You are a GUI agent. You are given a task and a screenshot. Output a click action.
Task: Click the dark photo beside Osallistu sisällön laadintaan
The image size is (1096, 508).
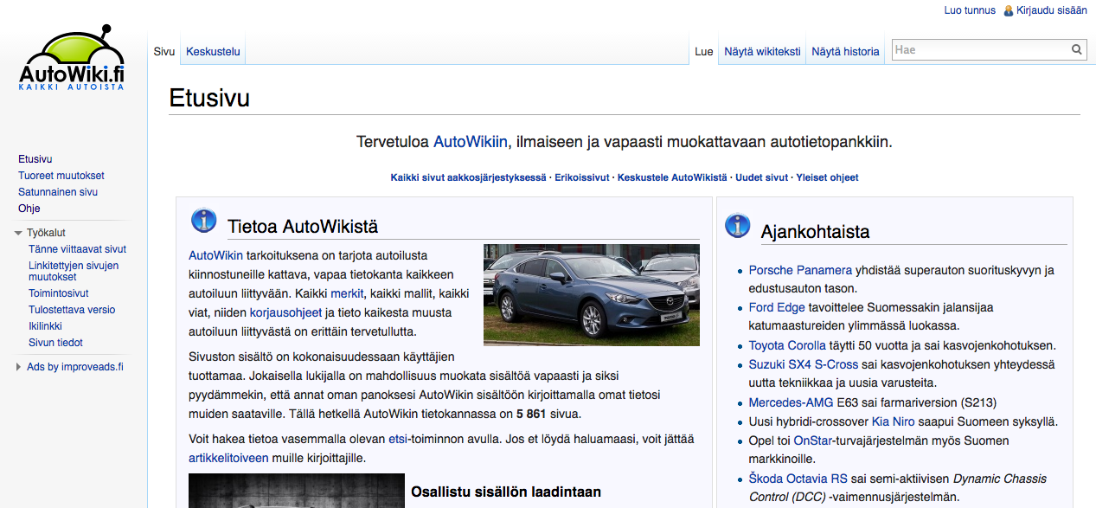[297, 491]
